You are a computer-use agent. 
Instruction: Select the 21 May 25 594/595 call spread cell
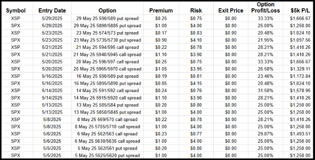[x=107, y=48]
